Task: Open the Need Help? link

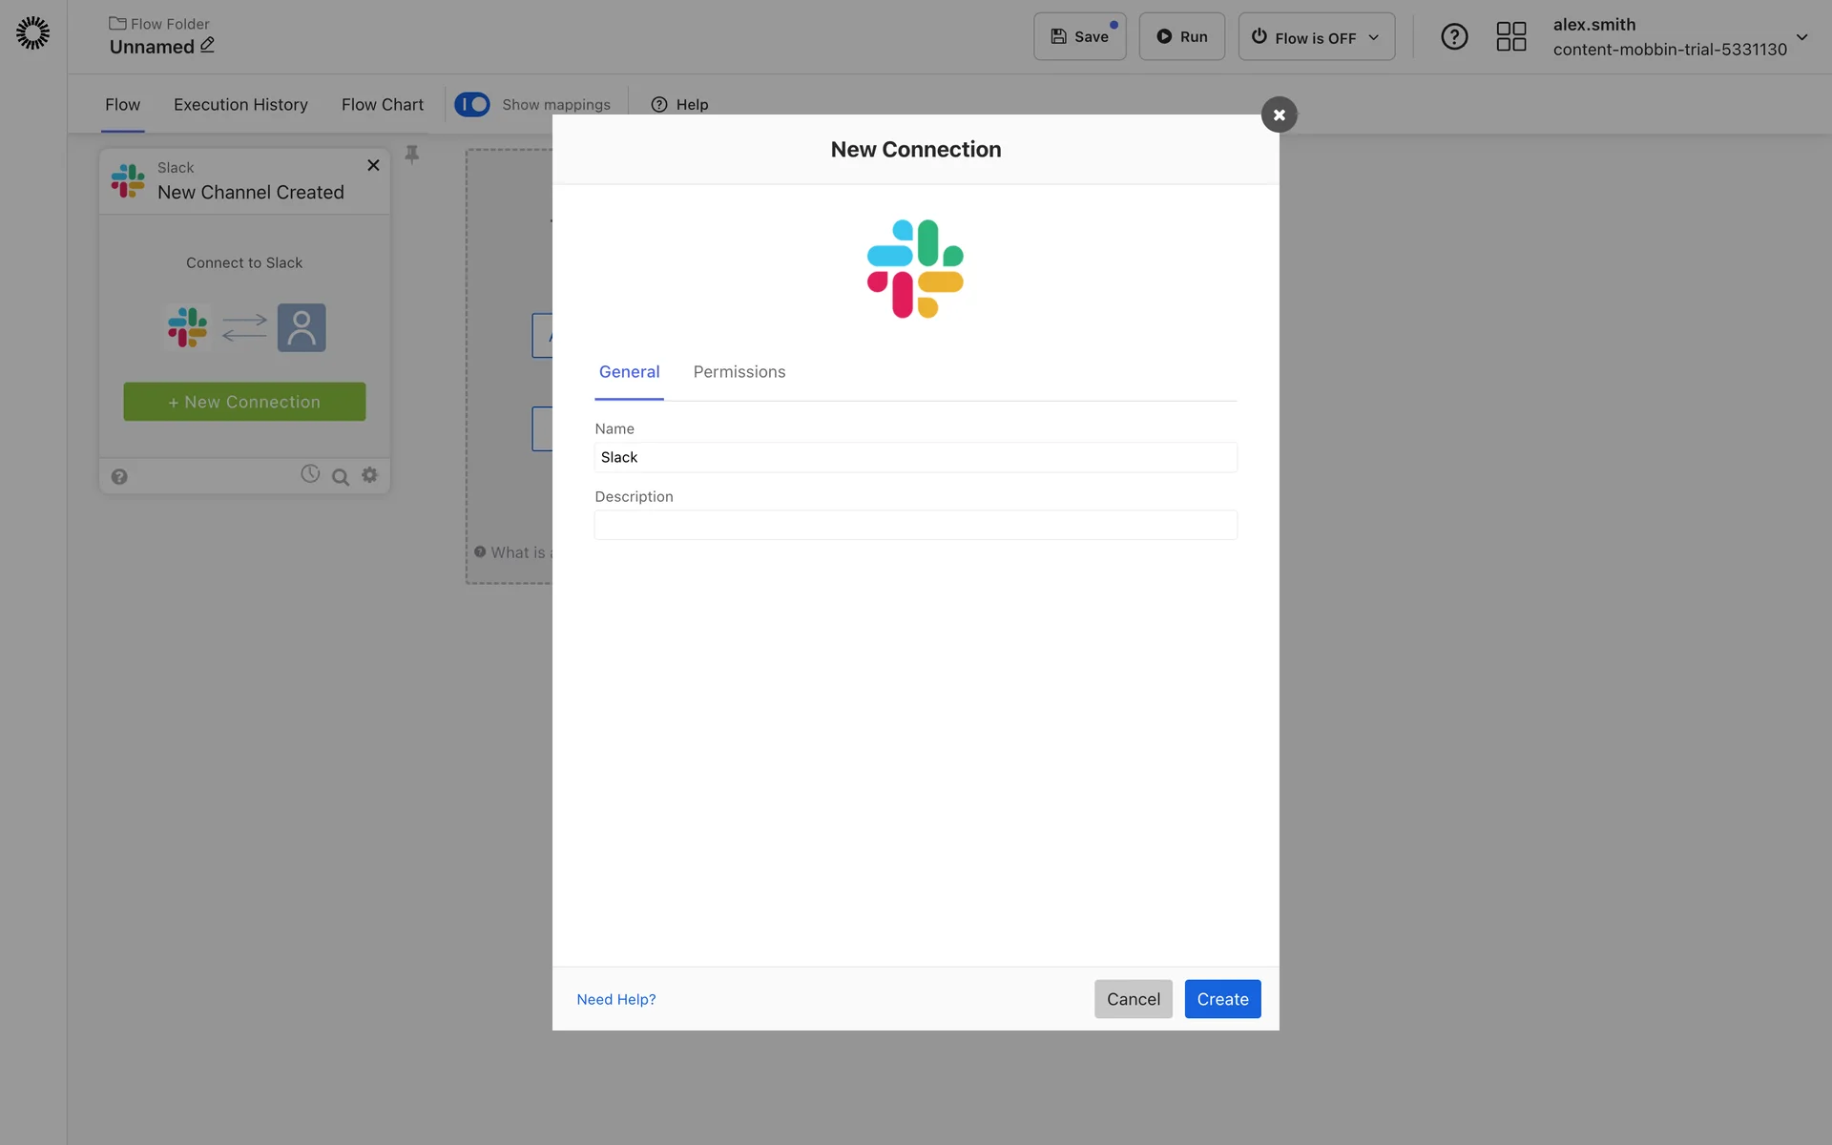Action: 615,999
